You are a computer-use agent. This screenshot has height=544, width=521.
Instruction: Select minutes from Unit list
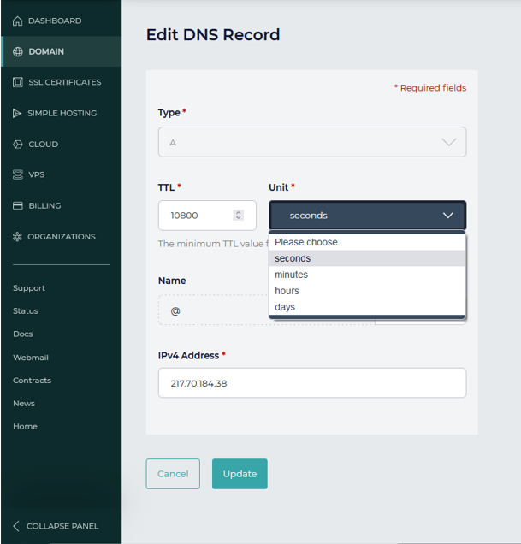point(291,275)
